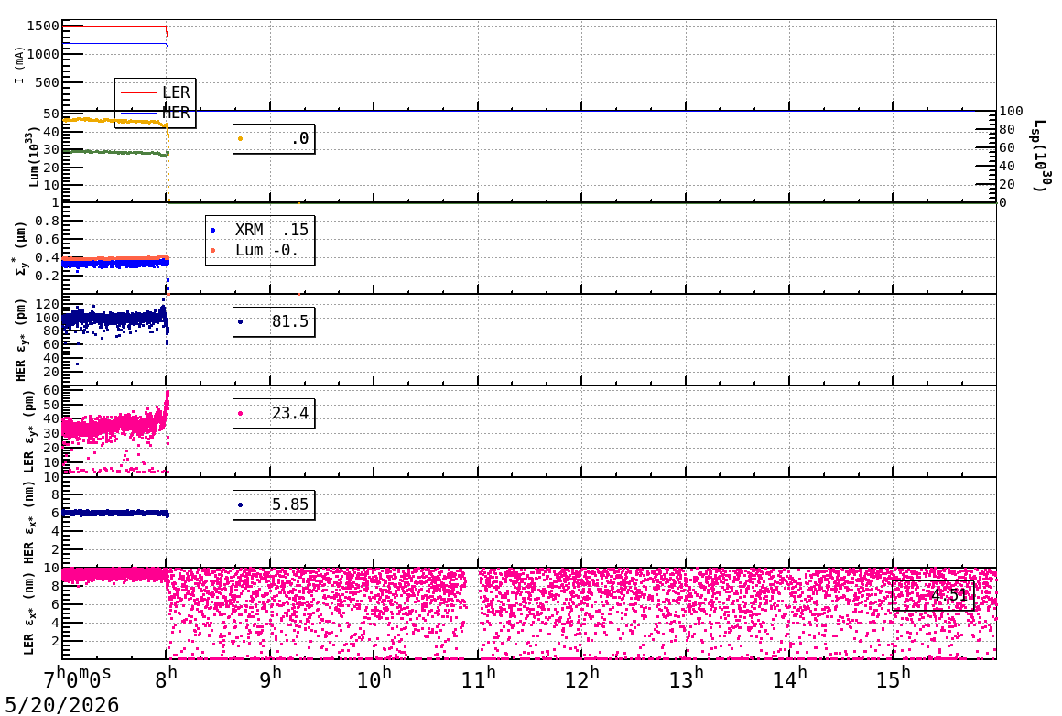Click the HER entry in current legend

(155, 113)
